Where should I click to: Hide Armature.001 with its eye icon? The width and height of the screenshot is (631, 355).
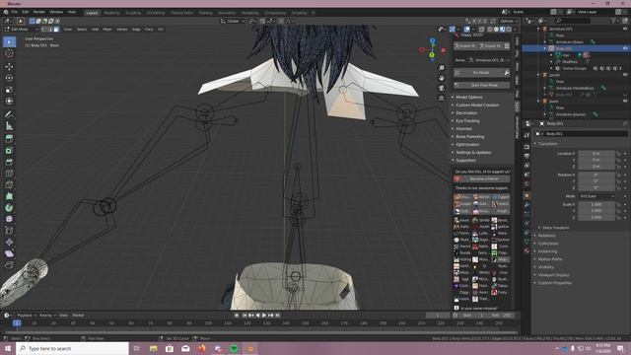click(x=625, y=29)
